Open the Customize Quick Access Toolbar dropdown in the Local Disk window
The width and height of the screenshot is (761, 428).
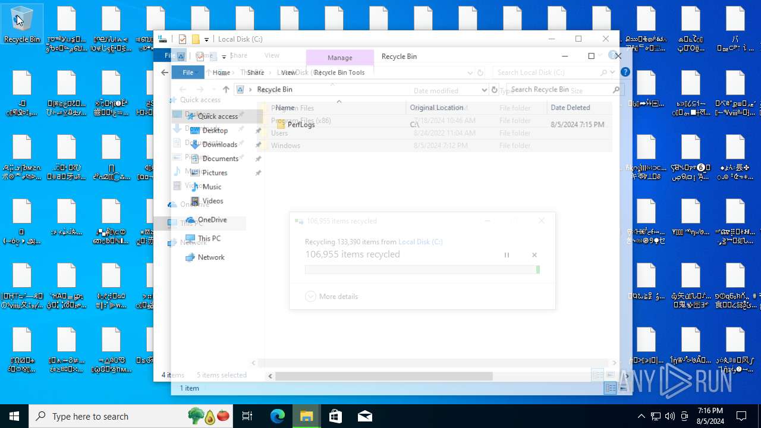point(206,39)
